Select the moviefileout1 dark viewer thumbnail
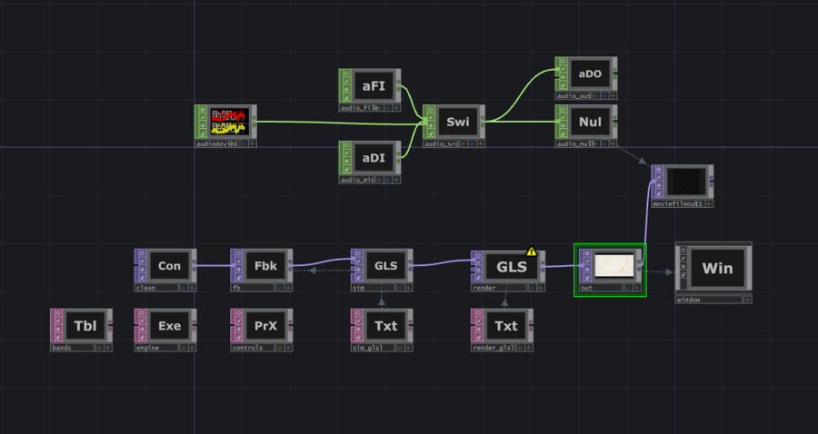The height and width of the screenshot is (434, 818). pyautogui.click(x=686, y=182)
